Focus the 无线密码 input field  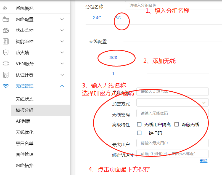point(174,113)
